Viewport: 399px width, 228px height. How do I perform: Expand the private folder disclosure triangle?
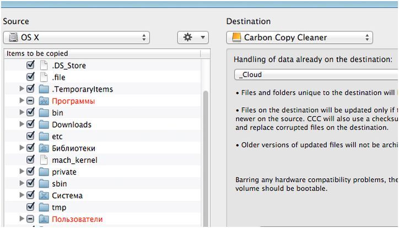22,172
